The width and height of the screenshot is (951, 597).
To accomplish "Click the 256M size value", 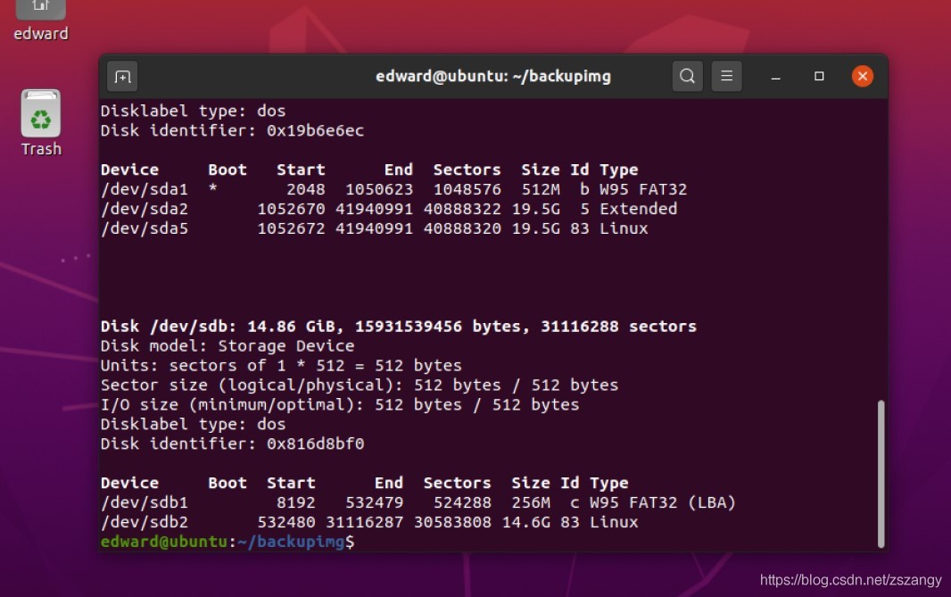I will (531, 503).
